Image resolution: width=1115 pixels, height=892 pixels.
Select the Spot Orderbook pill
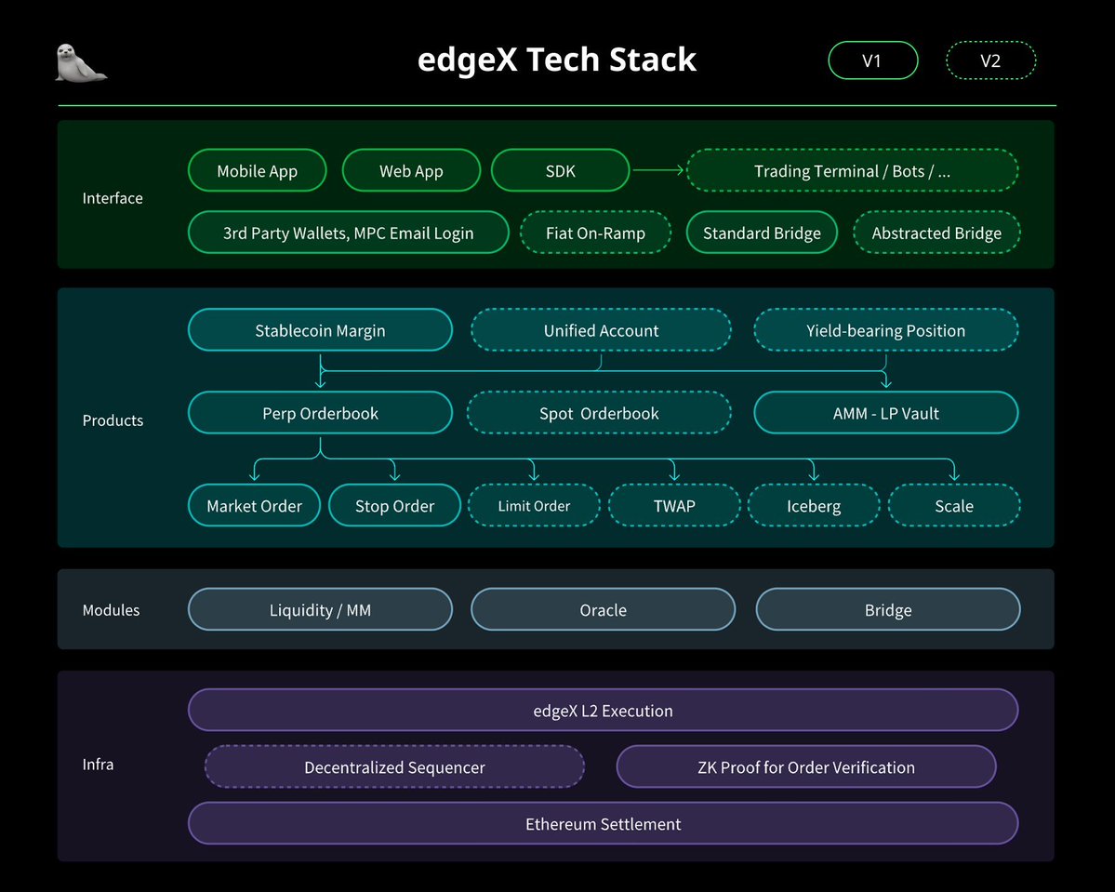coord(599,413)
